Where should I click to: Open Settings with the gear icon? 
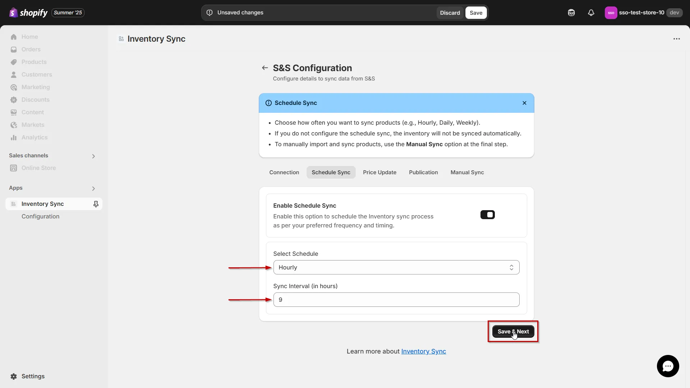(14, 376)
